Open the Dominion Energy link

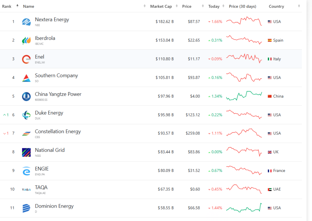54,206
